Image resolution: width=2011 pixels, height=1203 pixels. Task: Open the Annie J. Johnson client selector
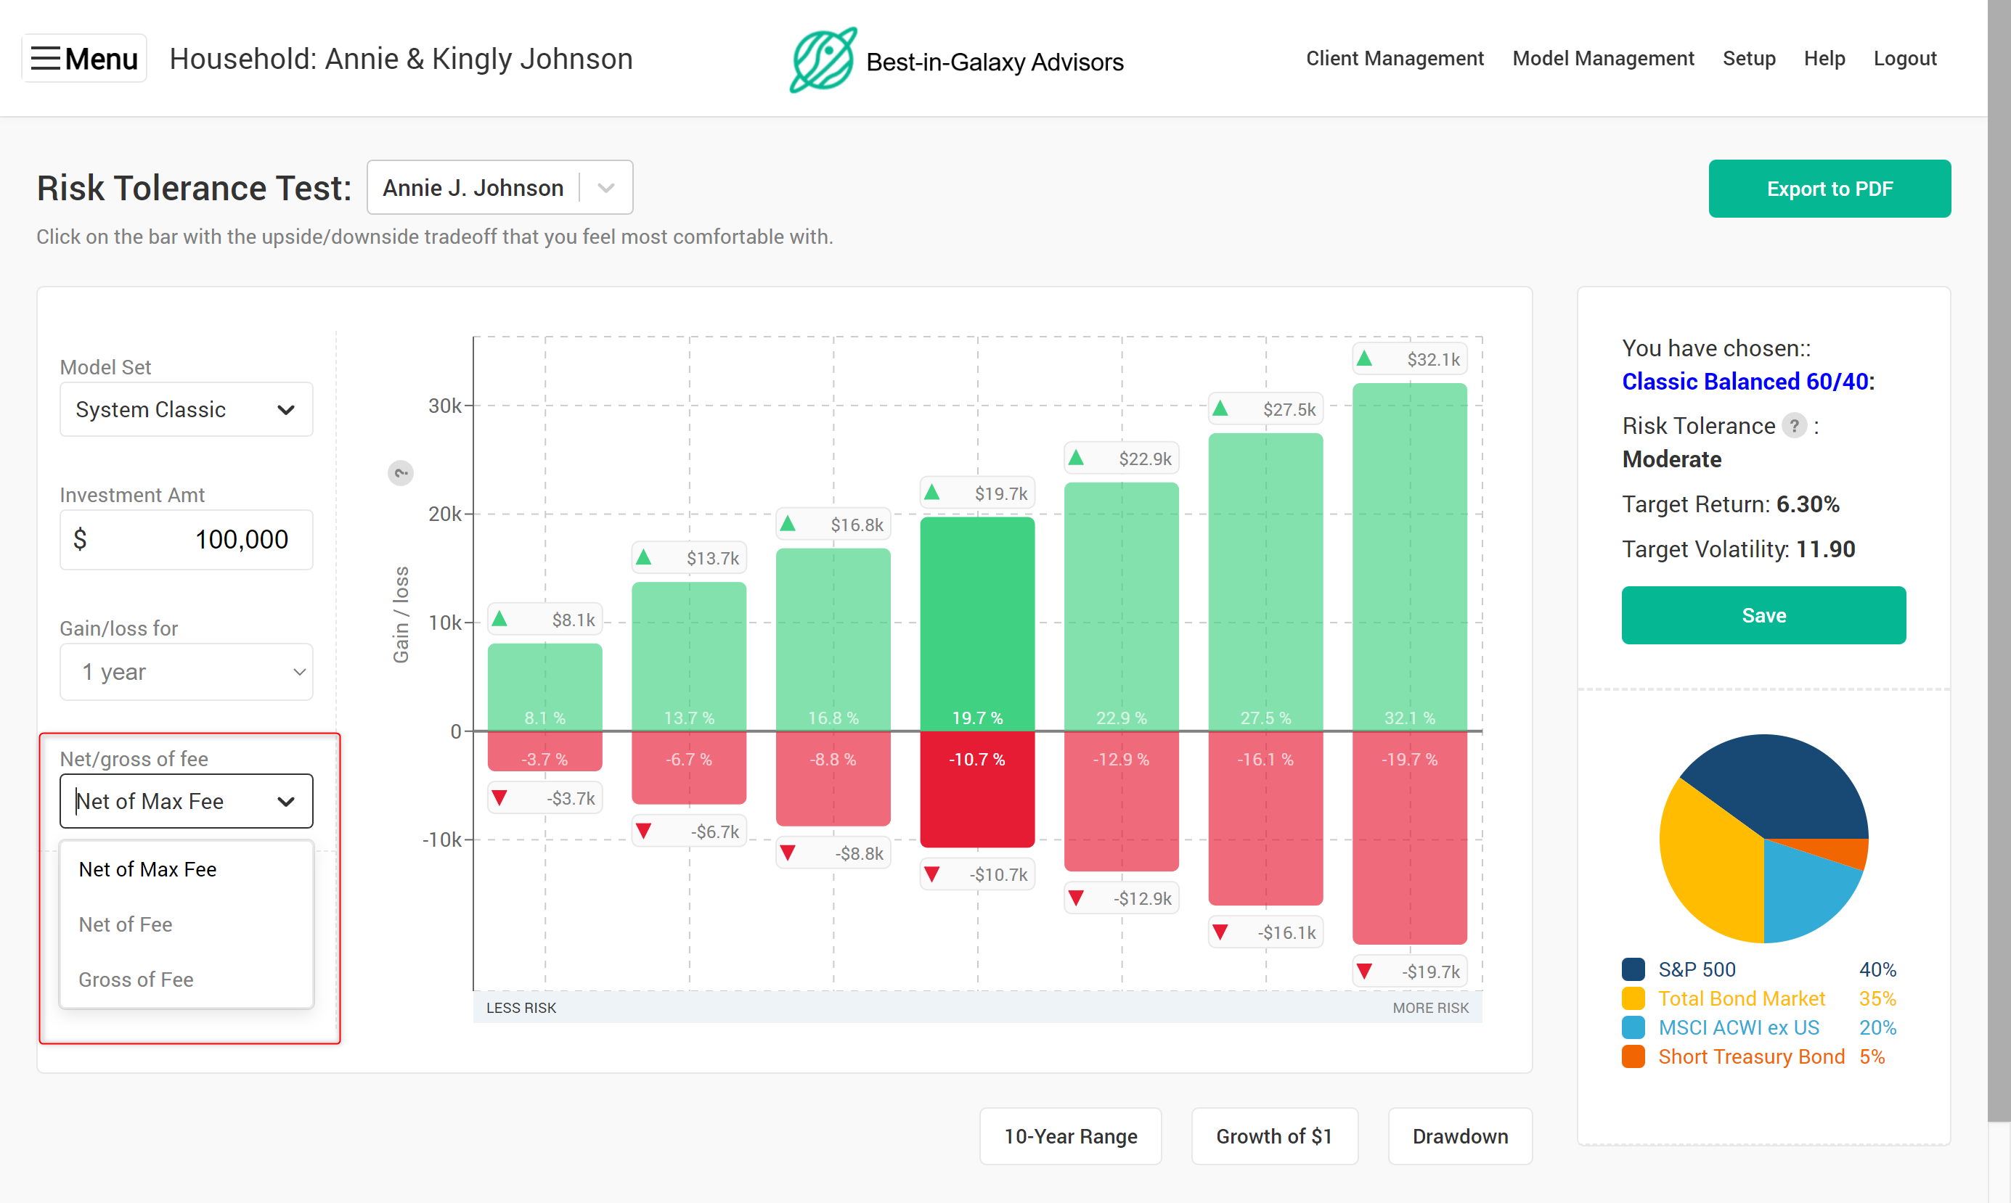pyautogui.click(x=499, y=188)
